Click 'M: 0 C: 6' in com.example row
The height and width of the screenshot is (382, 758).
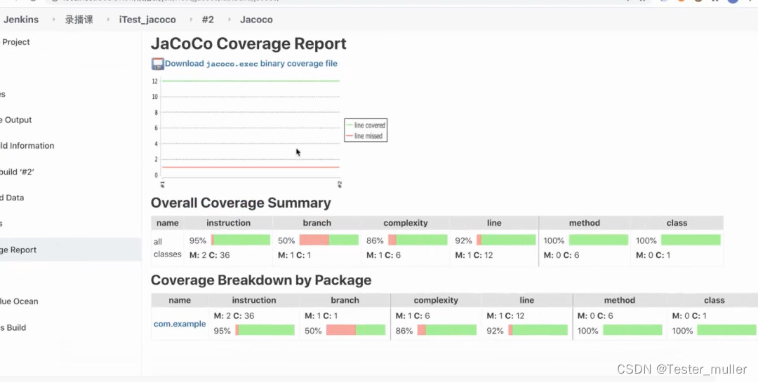tap(595, 316)
